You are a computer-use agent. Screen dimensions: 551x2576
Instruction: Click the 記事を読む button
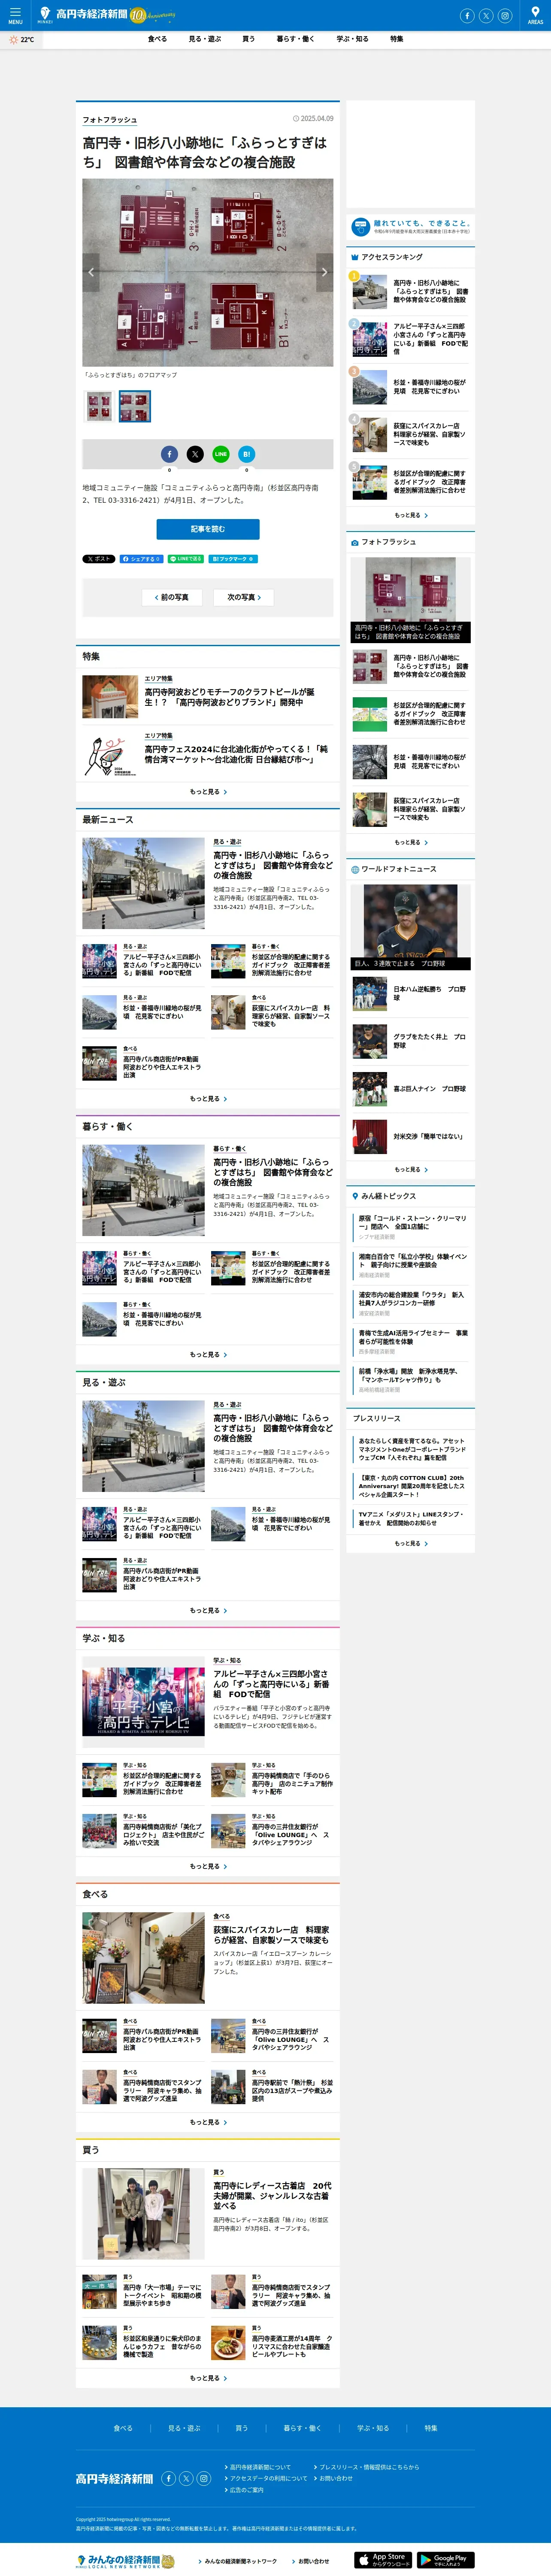[x=208, y=529]
